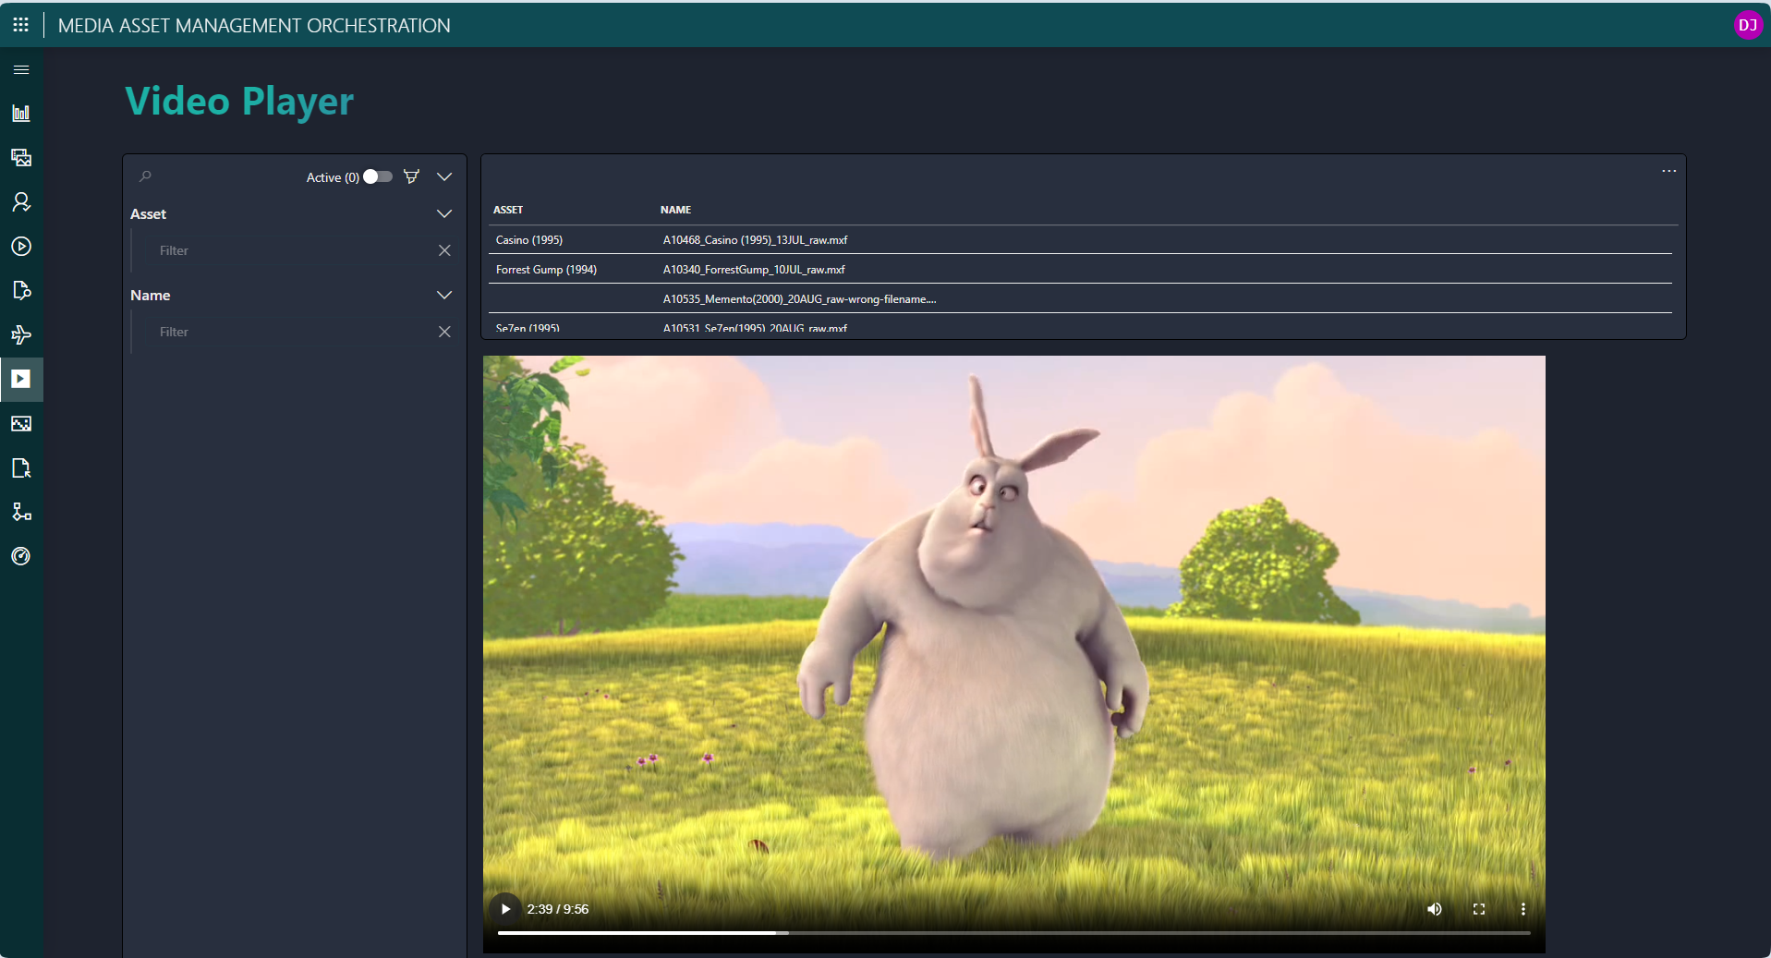Image resolution: width=1771 pixels, height=958 pixels.
Task: Open the image gallery sidebar icon
Action: click(x=21, y=157)
